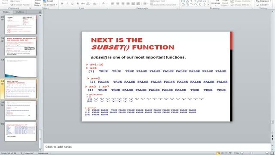The height and width of the screenshot is (155, 275).
Task: Open the Select dropdown in Editing
Action: pos(263,5)
